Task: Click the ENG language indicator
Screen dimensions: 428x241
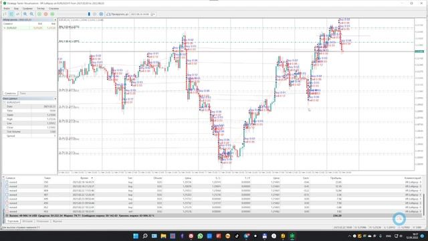Action: [389, 236]
